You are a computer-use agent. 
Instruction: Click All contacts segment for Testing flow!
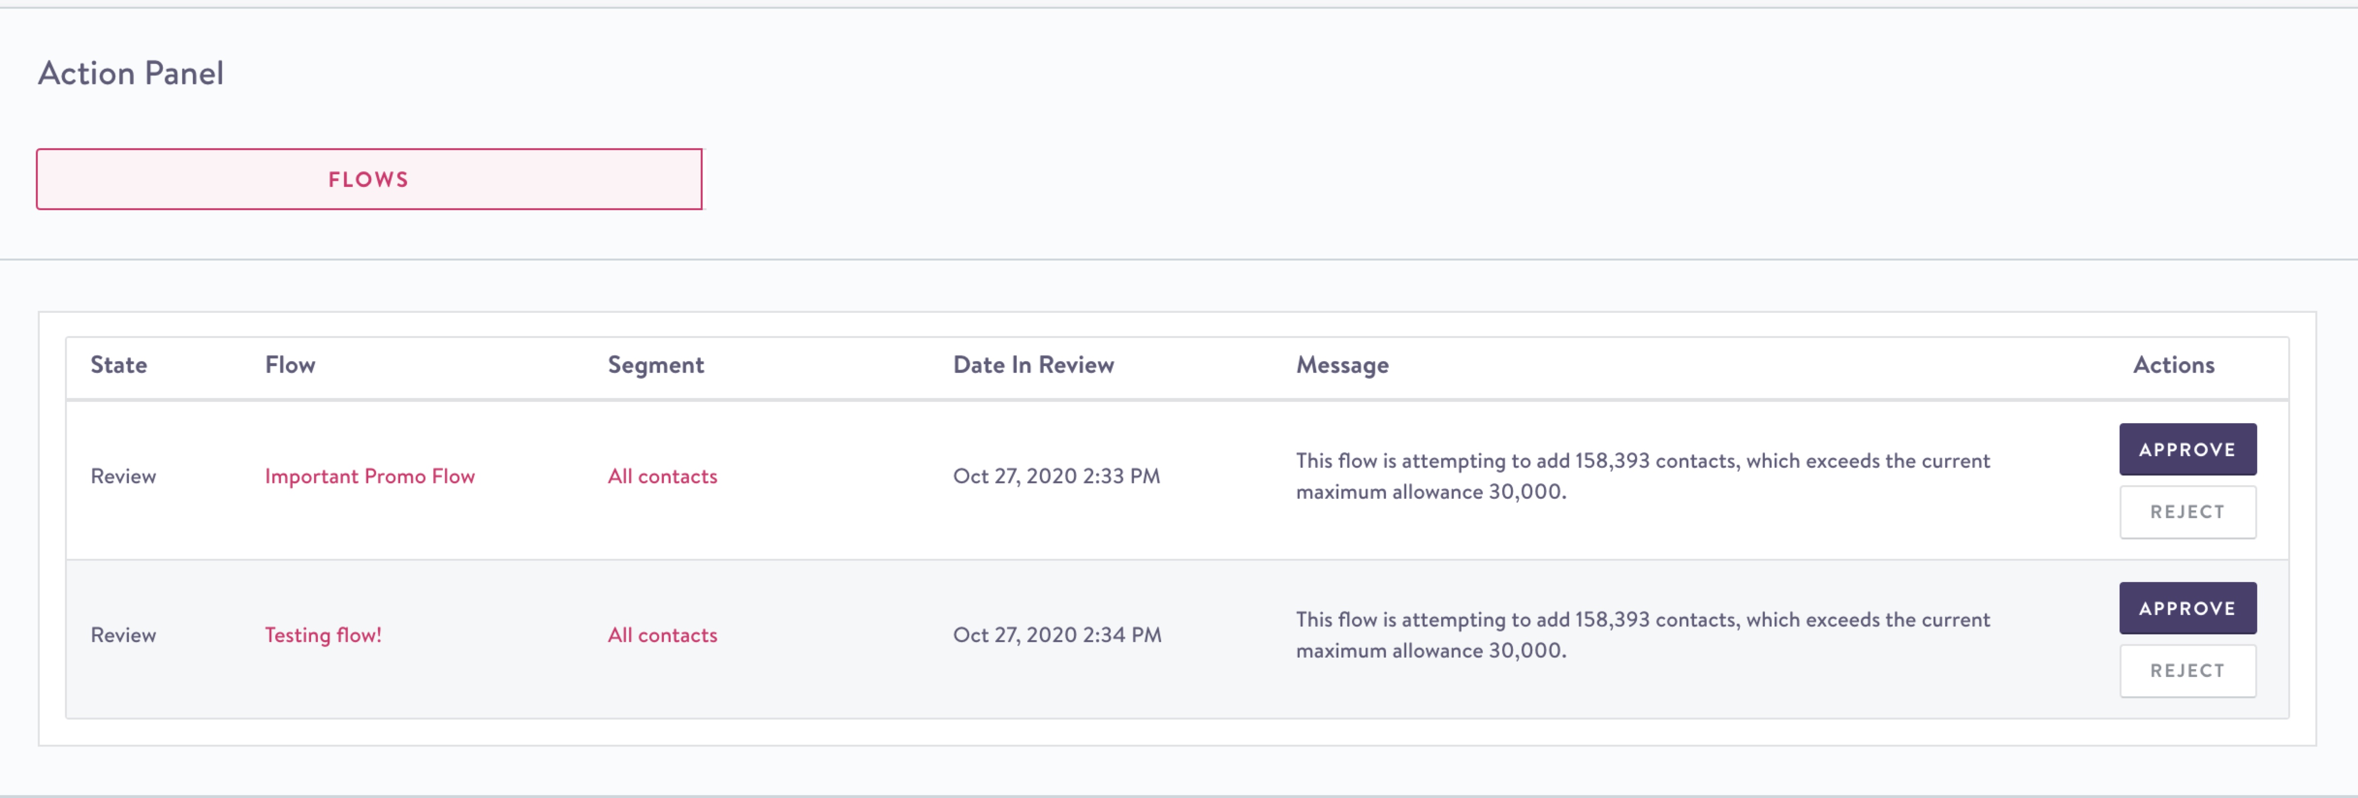click(662, 635)
